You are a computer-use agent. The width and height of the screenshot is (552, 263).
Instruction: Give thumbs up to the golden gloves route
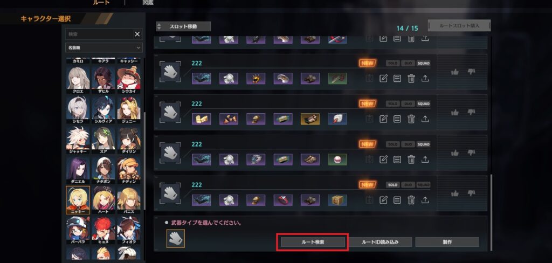tap(455, 112)
